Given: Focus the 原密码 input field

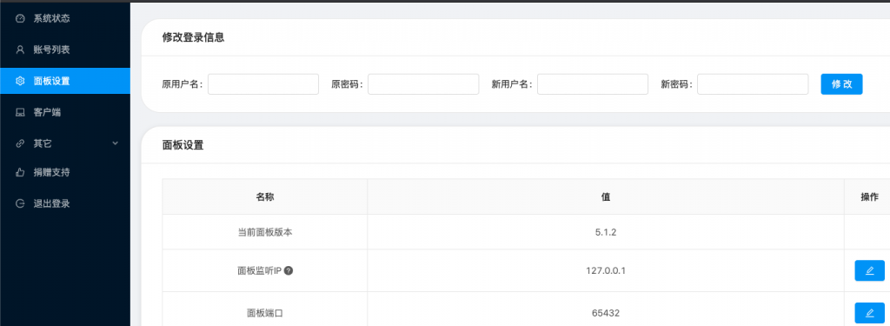Looking at the screenshot, I should [x=423, y=84].
